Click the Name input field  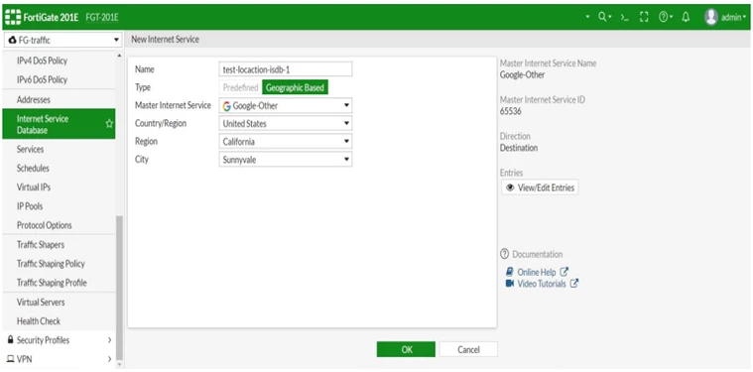pos(286,69)
